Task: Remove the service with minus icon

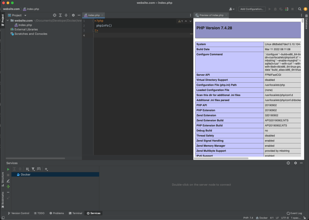Action: point(8,192)
